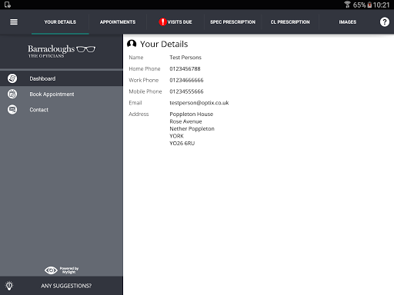Image resolution: width=394 pixels, height=295 pixels.
Task: Click the postcode YO26 6RU
Action: pyautogui.click(x=182, y=143)
